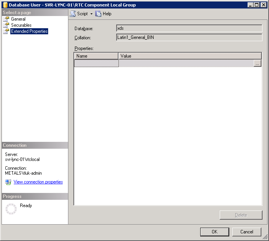Image resolution: width=269 pixels, height=241 pixels.
Task: Click the Database field showing xds
Action: click(189, 28)
